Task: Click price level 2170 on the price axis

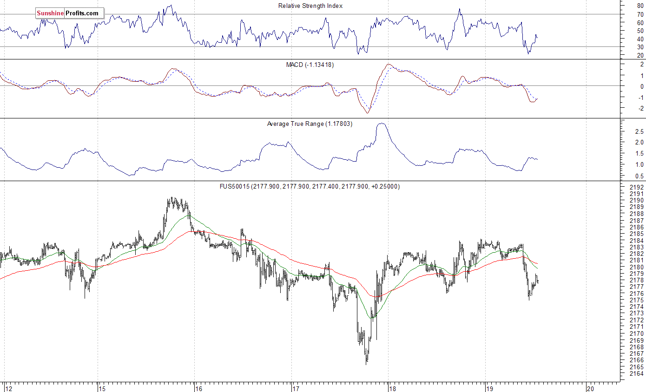Action: 636,333
